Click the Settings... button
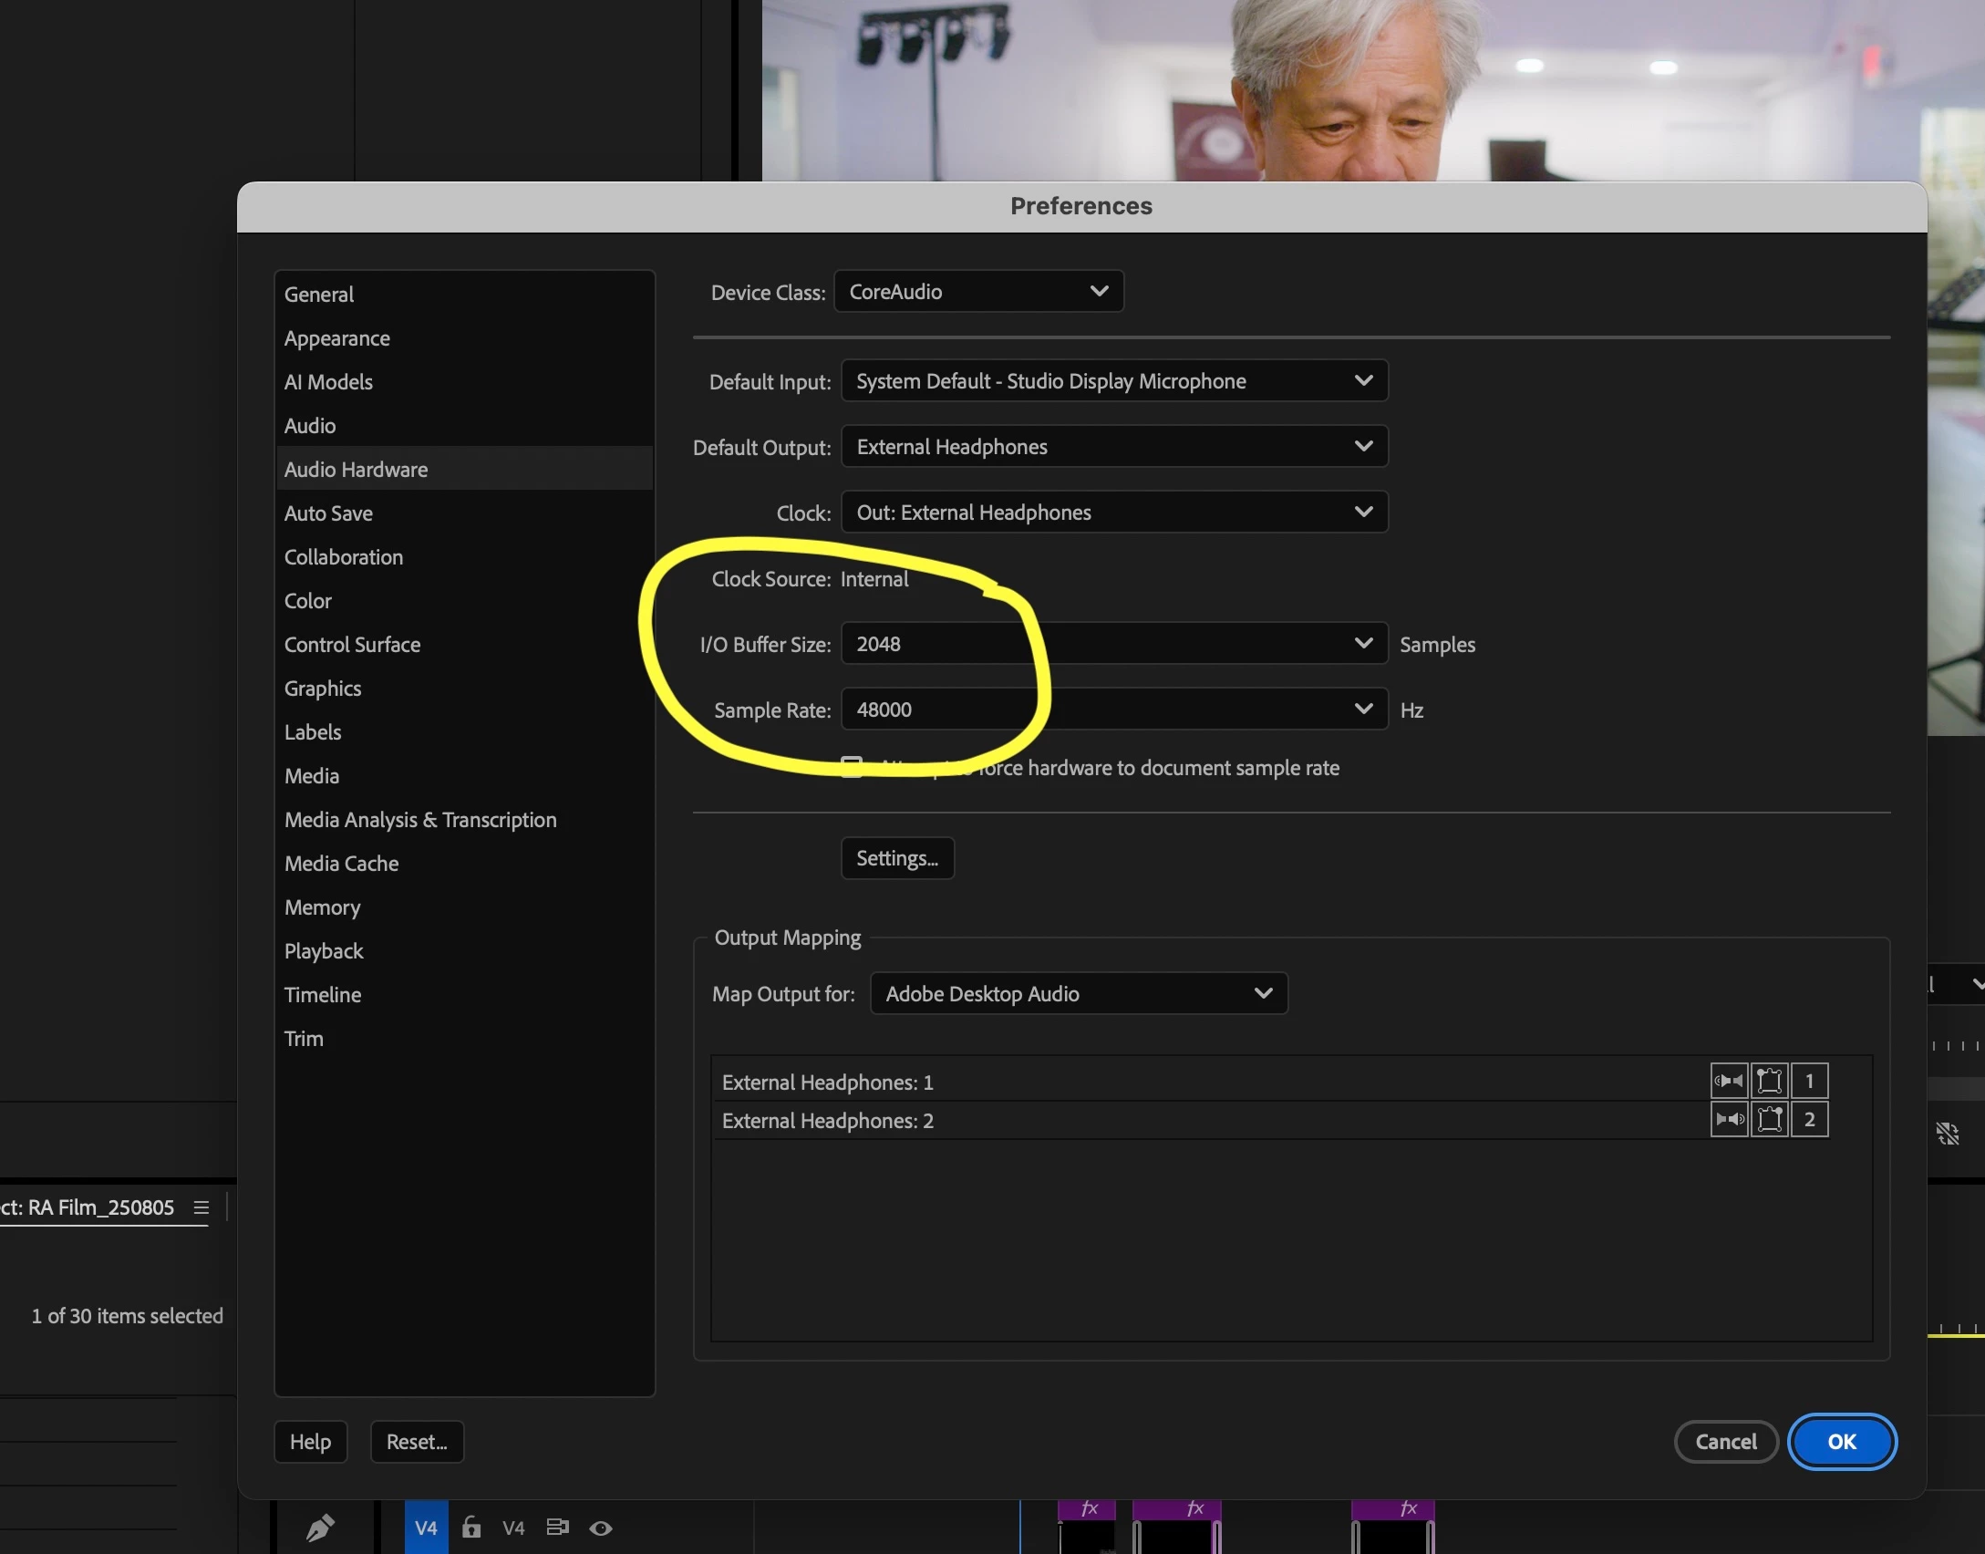The height and width of the screenshot is (1554, 1985). [897, 858]
